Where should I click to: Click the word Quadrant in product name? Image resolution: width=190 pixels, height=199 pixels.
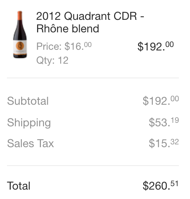tap(87, 16)
